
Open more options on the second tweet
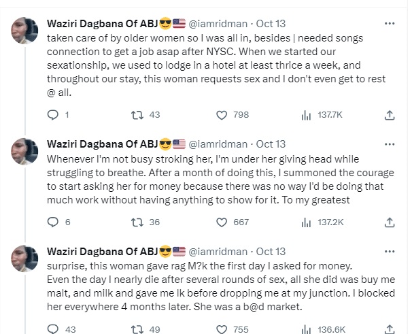tap(389, 144)
